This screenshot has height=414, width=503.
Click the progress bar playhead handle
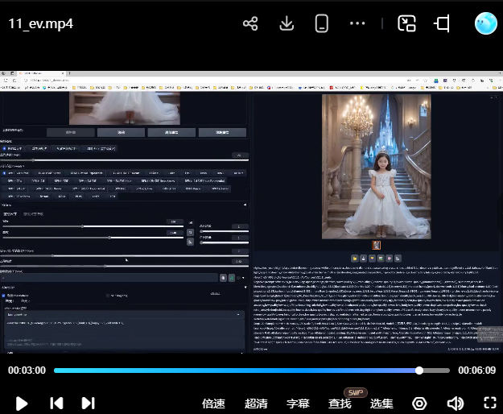(x=419, y=371)
